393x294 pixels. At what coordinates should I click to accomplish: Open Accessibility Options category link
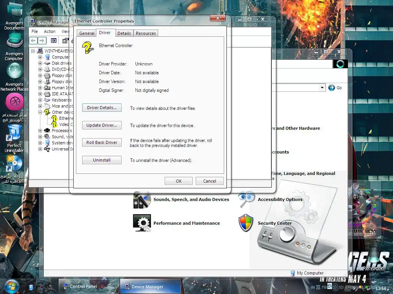click(x=280, y=199)
